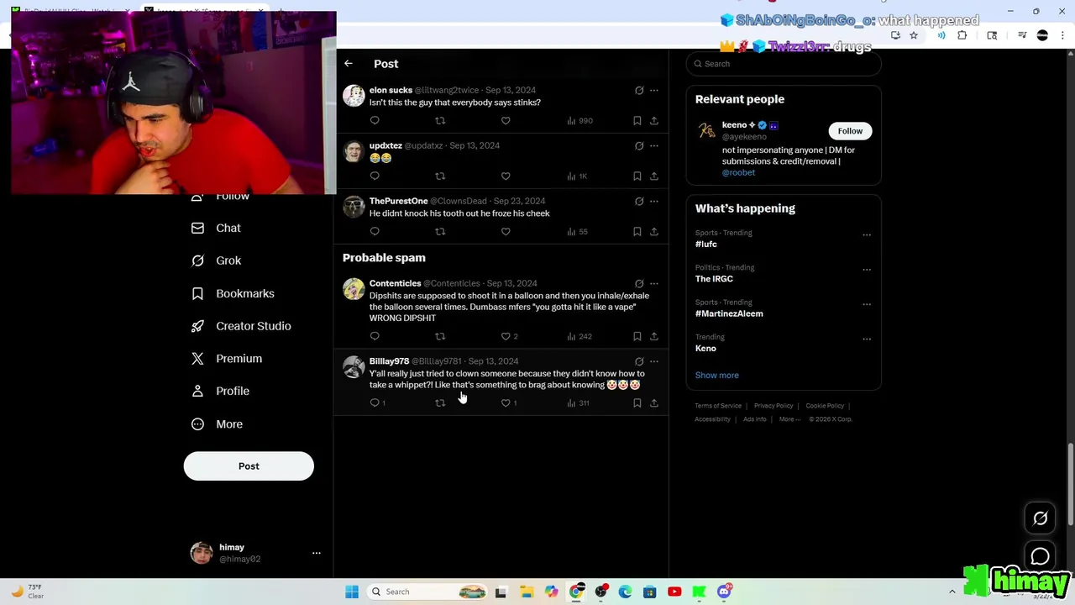Open File Explorer from taskbar
Image resolution: width=1075 pixels, height=605 pixels.
527,592
